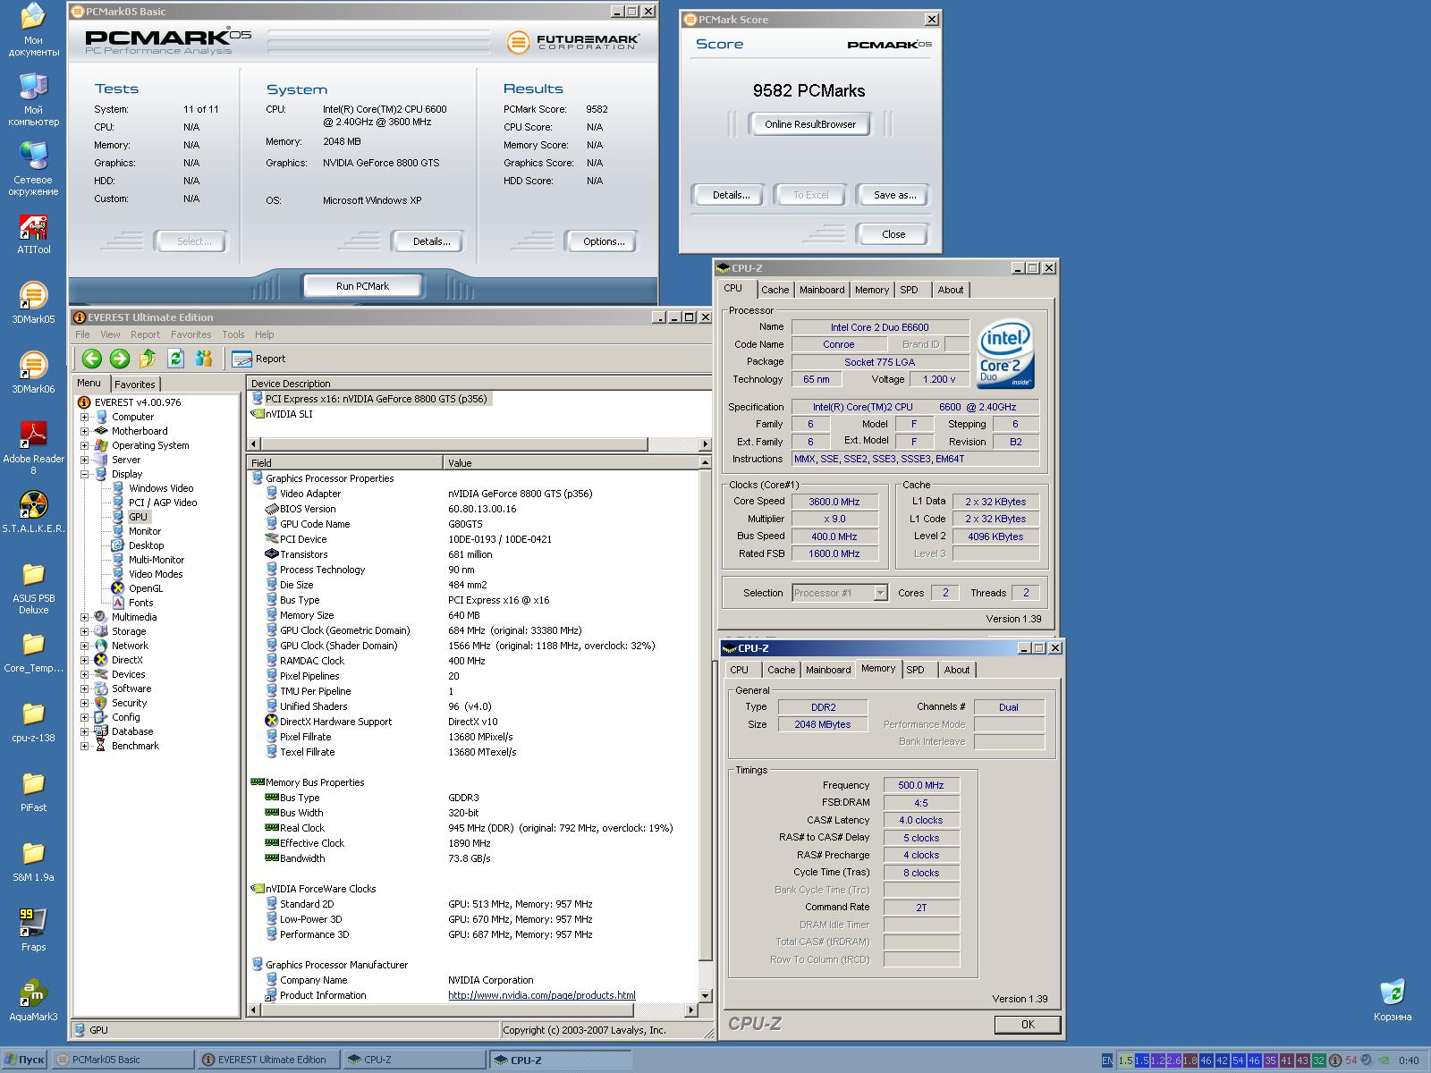Open ATITool desktop icon
1431x1073 pixels.
coord(33,234)
